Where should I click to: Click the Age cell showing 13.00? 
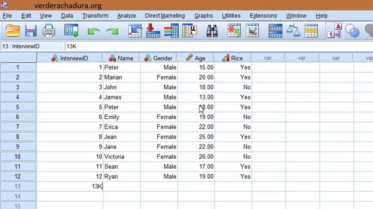[196, 97]
